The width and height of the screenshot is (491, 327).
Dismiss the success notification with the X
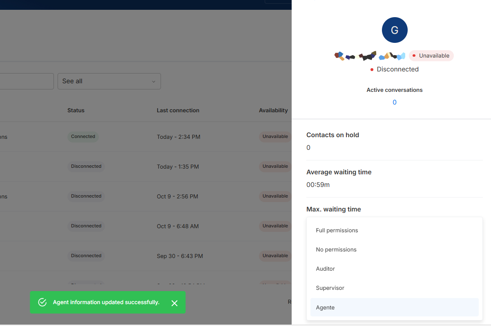174,303
